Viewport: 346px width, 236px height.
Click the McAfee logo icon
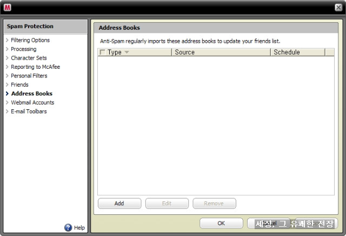click(7, 8)
